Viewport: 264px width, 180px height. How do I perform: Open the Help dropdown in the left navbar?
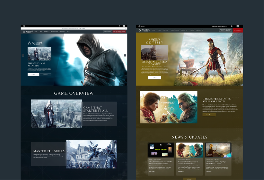[x=68, y=31]
